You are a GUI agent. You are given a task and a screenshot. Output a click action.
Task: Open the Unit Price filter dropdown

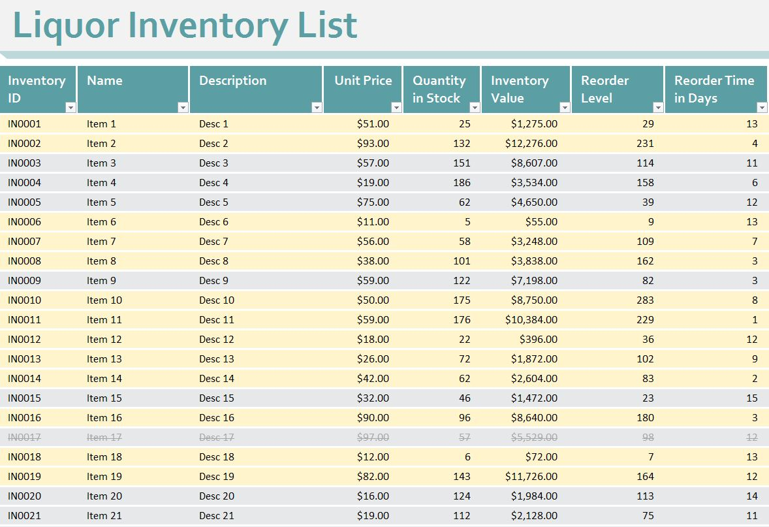coord(396,108)
